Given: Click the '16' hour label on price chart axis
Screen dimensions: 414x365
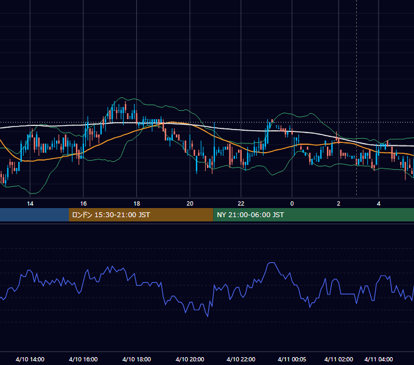Looking at the screenshot, I should pyautogui.click(x=83, y=204).
